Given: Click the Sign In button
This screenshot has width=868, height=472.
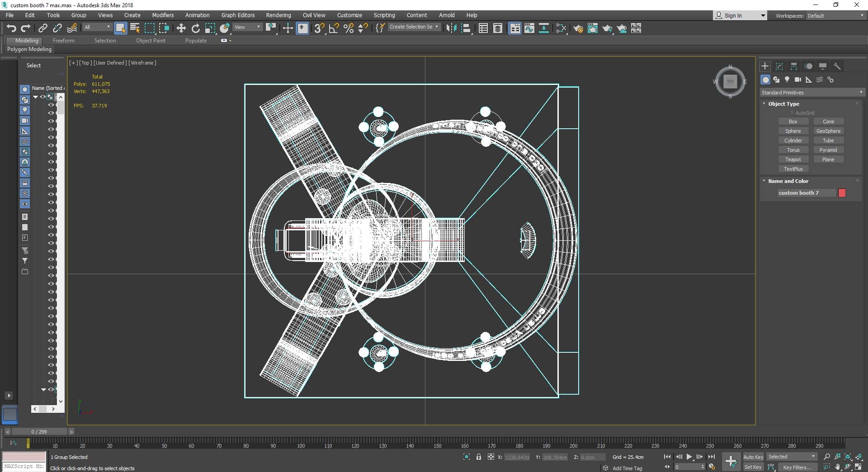Looking at the screenshot, I should click(740, 16).
